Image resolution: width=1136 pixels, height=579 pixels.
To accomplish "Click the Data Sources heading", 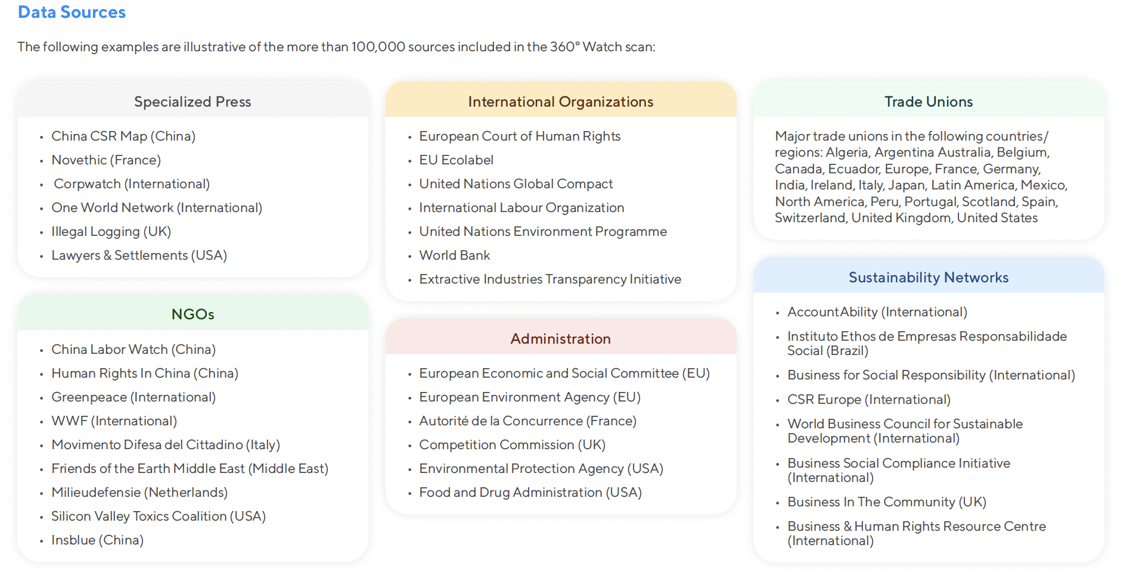I will tap(72, 12).
